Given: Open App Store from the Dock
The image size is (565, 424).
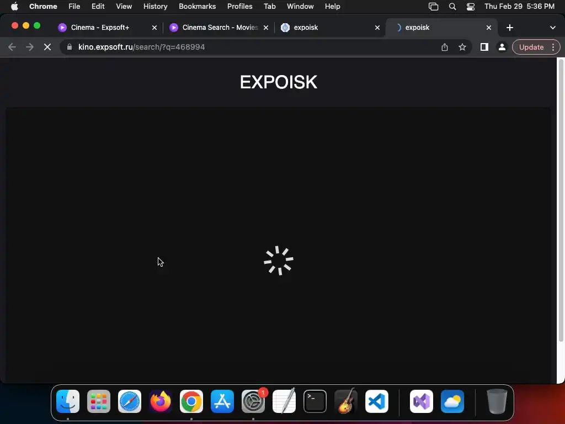Looking at the screenshot, I should tap(222, 401).
